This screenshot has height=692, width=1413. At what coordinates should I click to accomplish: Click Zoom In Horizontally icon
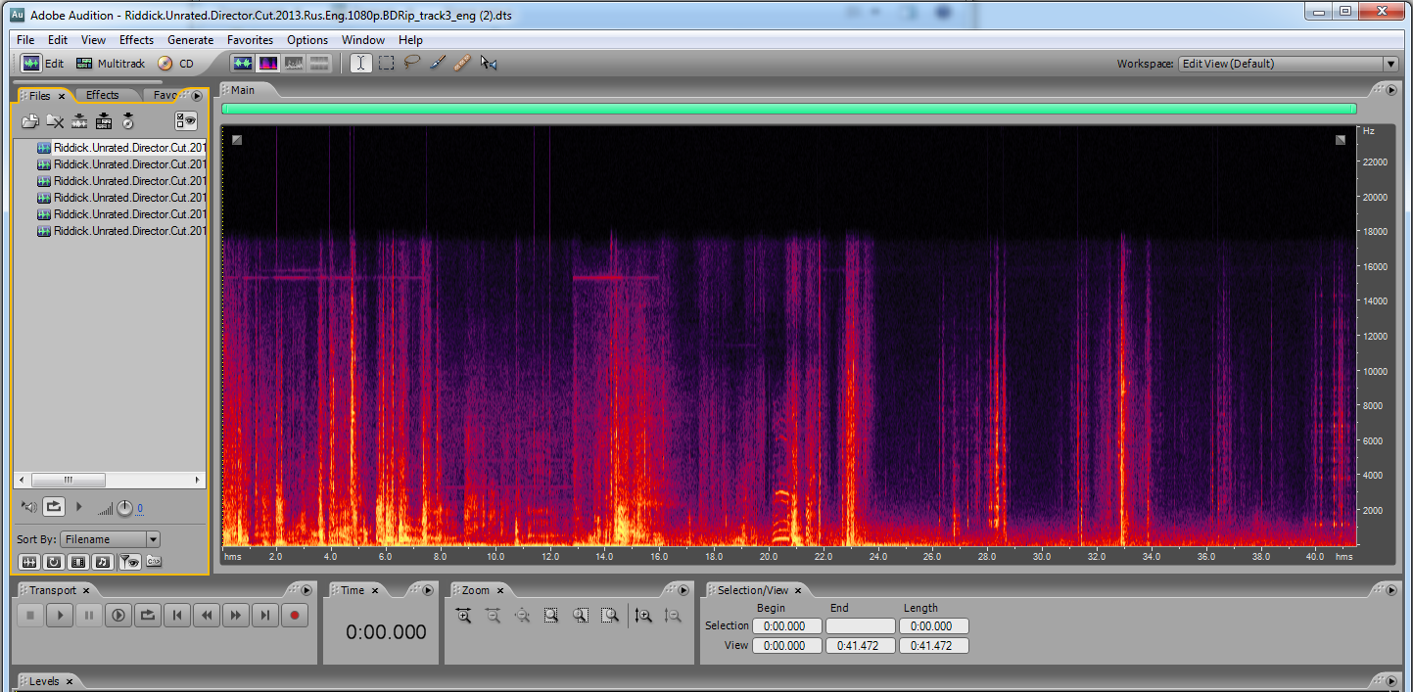(463, 616)
